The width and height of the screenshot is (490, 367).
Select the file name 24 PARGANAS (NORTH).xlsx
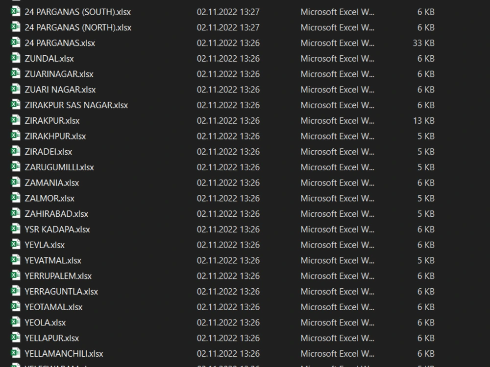(x=78, y=28)
